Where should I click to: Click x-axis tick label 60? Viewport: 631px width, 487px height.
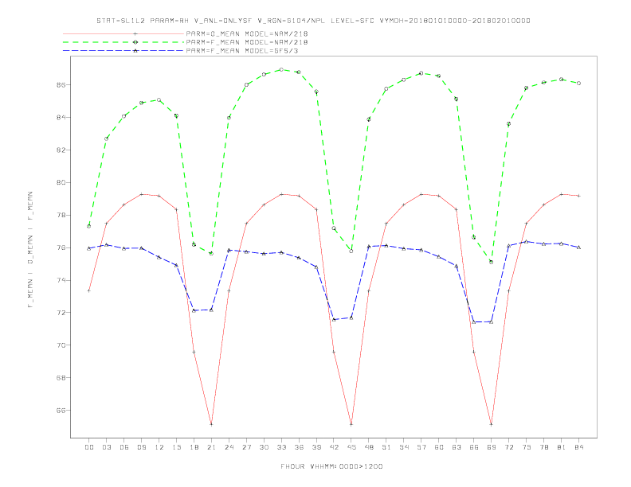tap(439, 447)
